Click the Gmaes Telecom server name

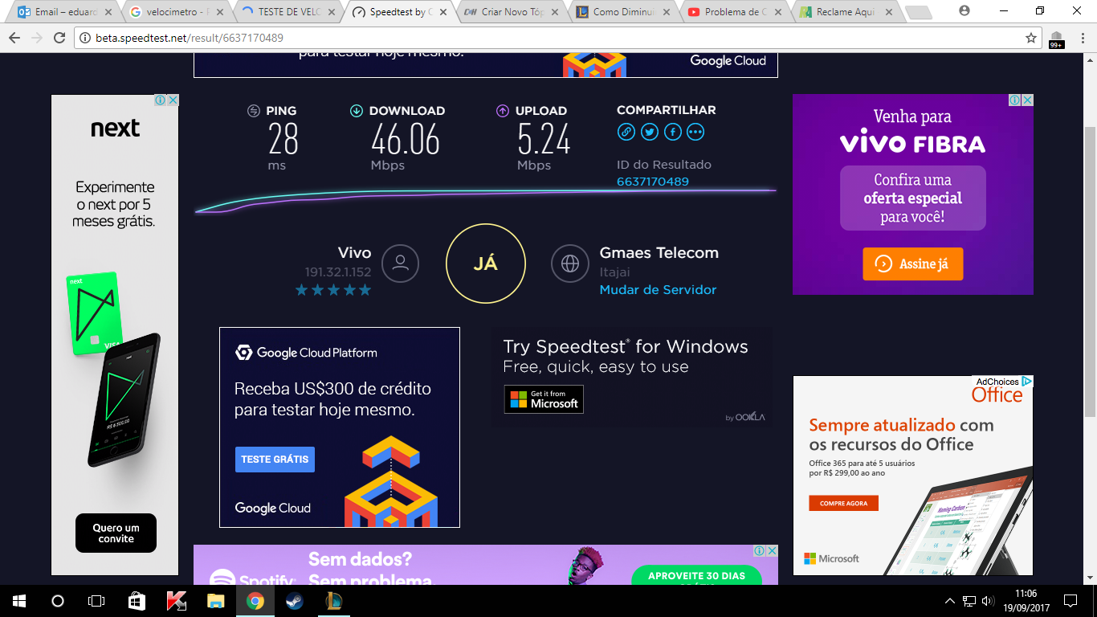point(659,253)
